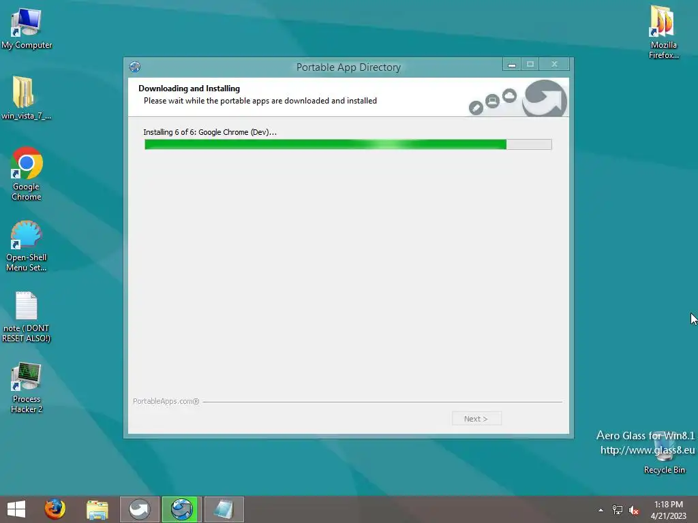This screenshot has height=523, width=698.
Task: Click the PortableApps logo in header
Action: coord(544,99)
